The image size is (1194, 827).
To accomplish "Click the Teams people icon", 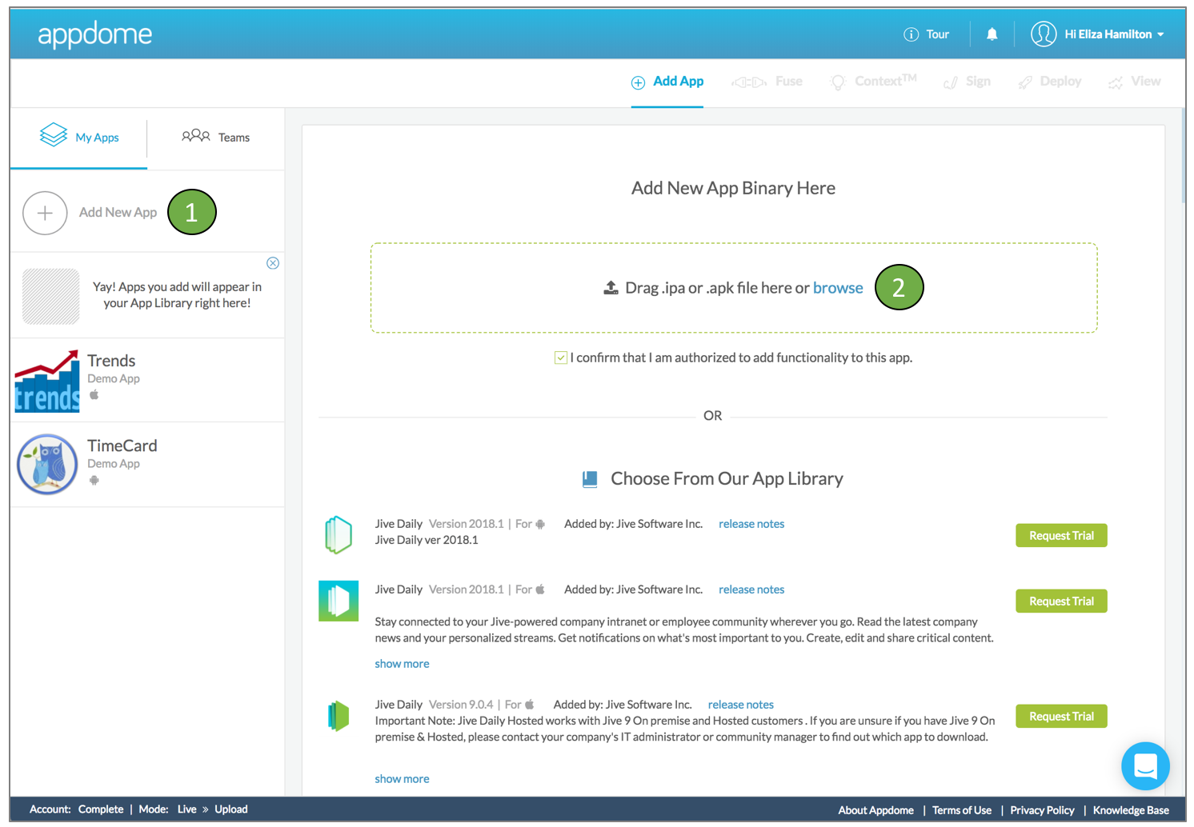I will point(196,136).
